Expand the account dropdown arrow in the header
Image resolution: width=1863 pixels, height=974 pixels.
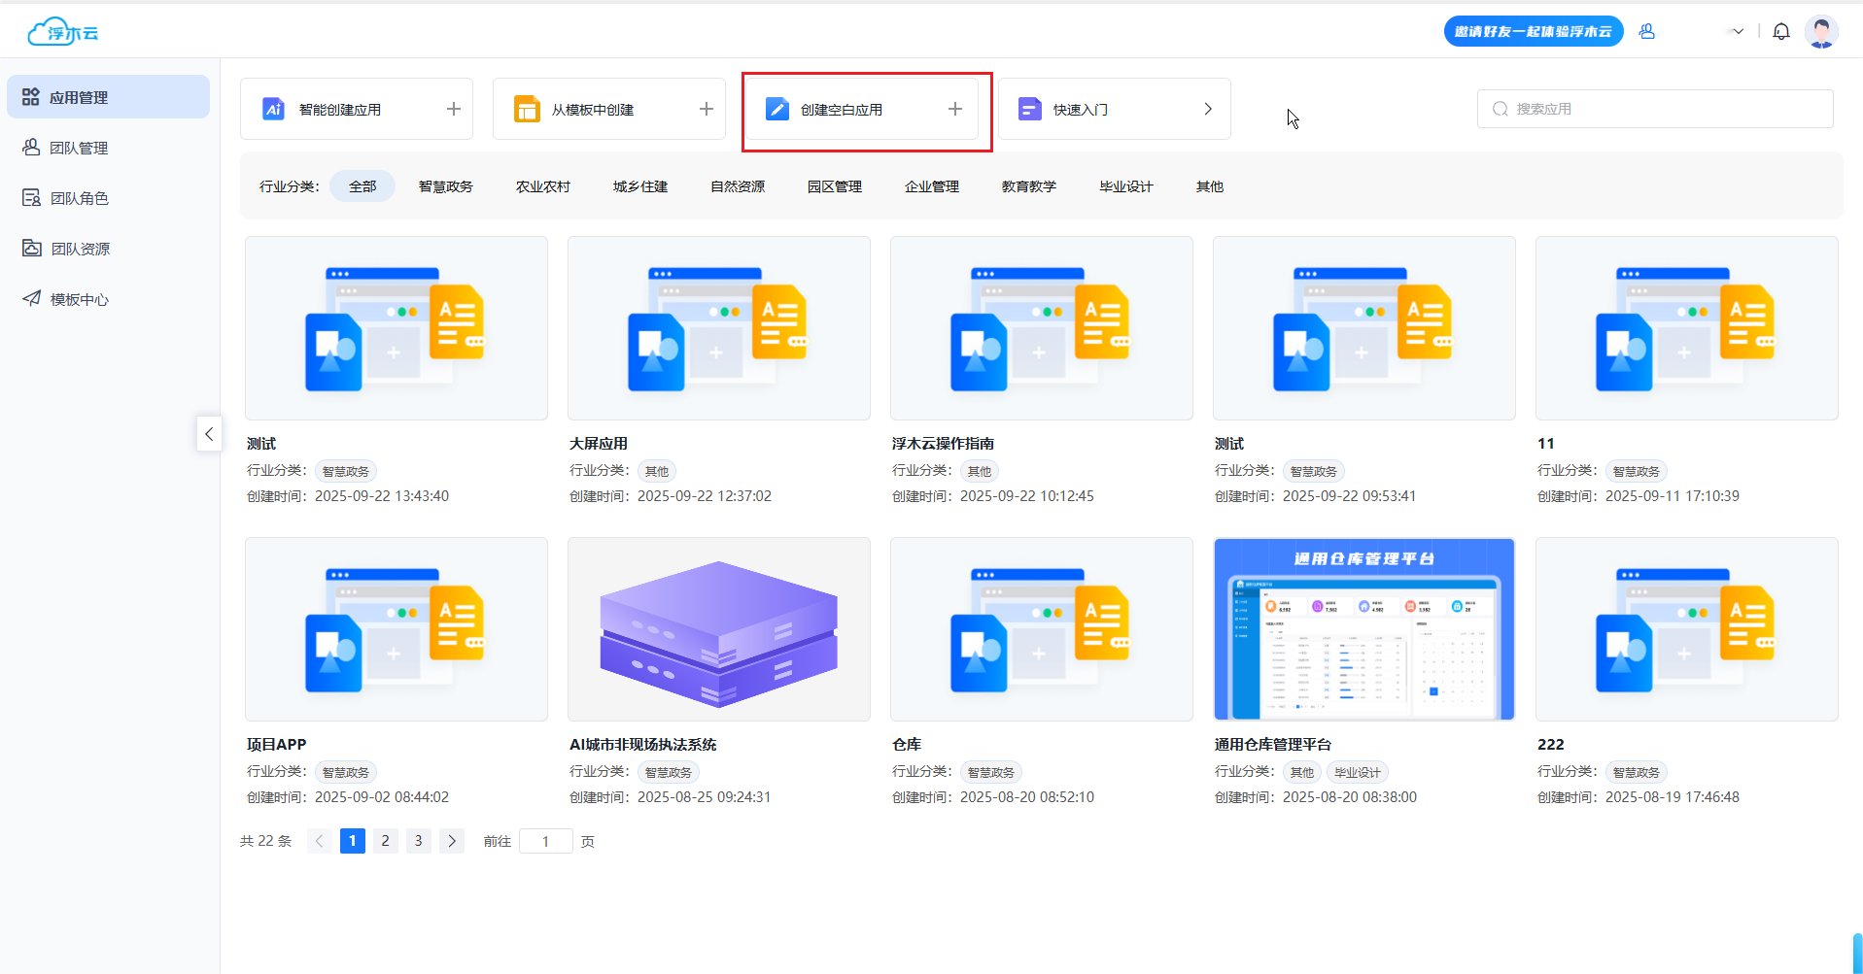[x=1738, y=32]
